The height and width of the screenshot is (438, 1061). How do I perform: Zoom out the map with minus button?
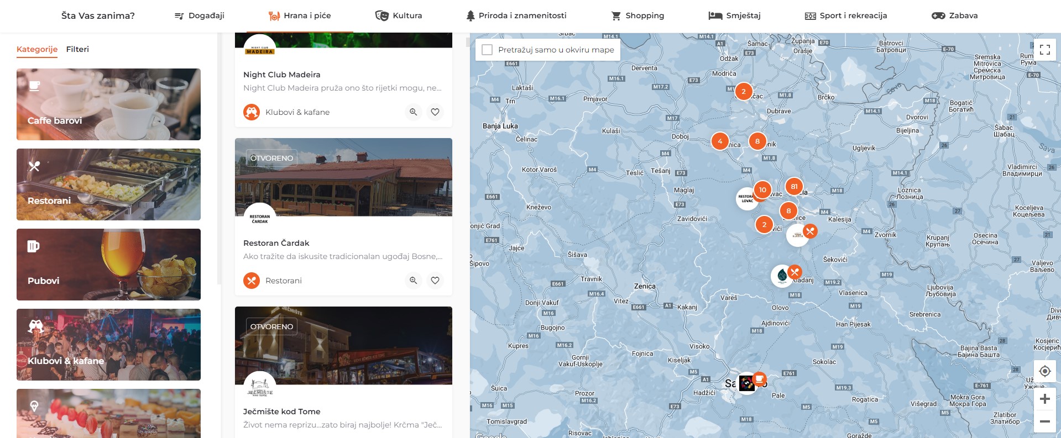pos(1044,421)
